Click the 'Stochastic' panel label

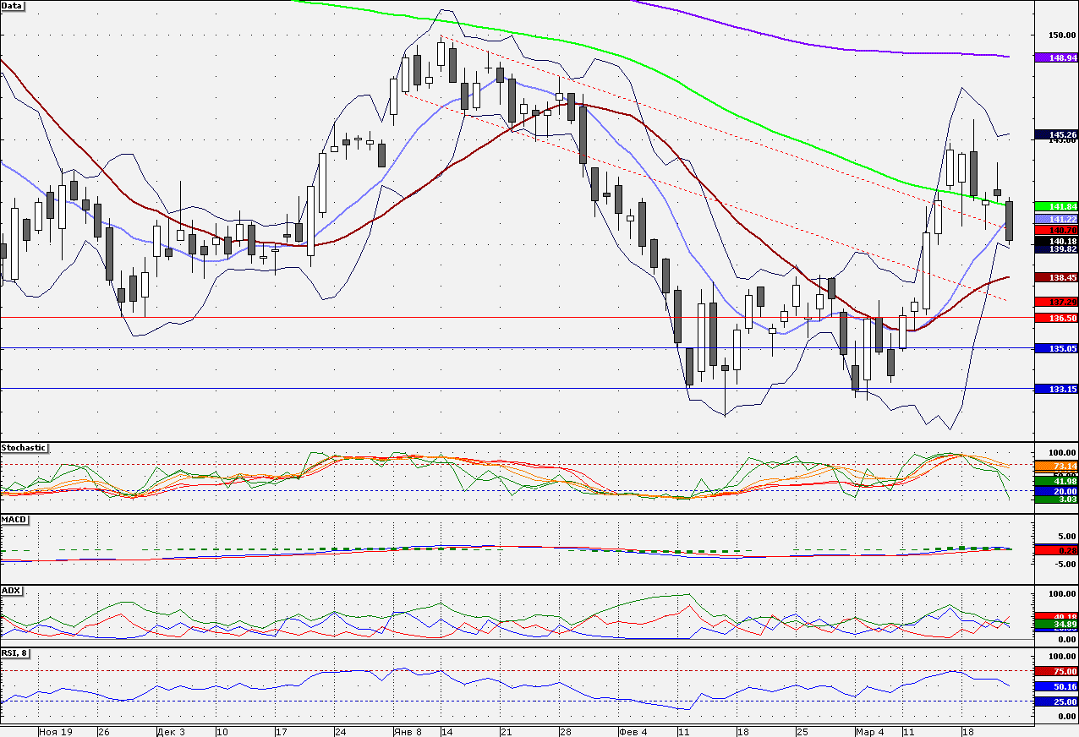click(25, 448)
